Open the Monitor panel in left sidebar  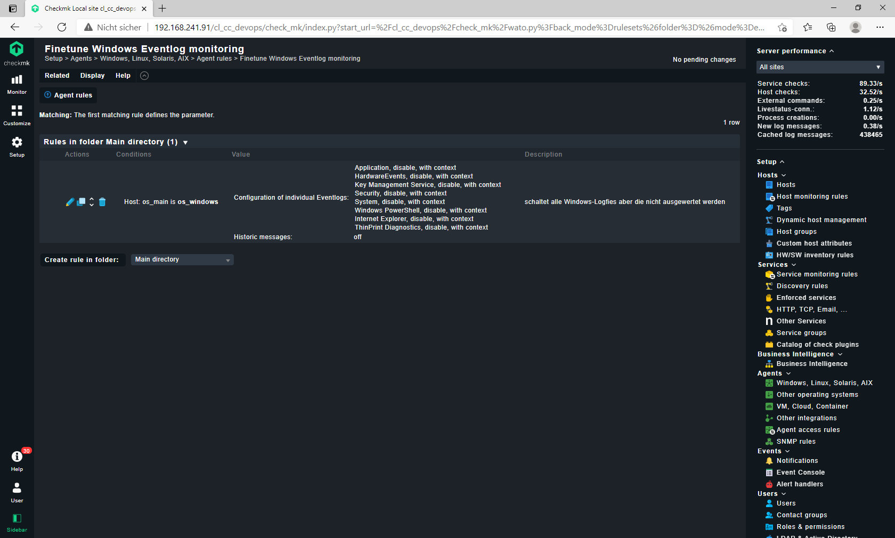pos(17,84)
